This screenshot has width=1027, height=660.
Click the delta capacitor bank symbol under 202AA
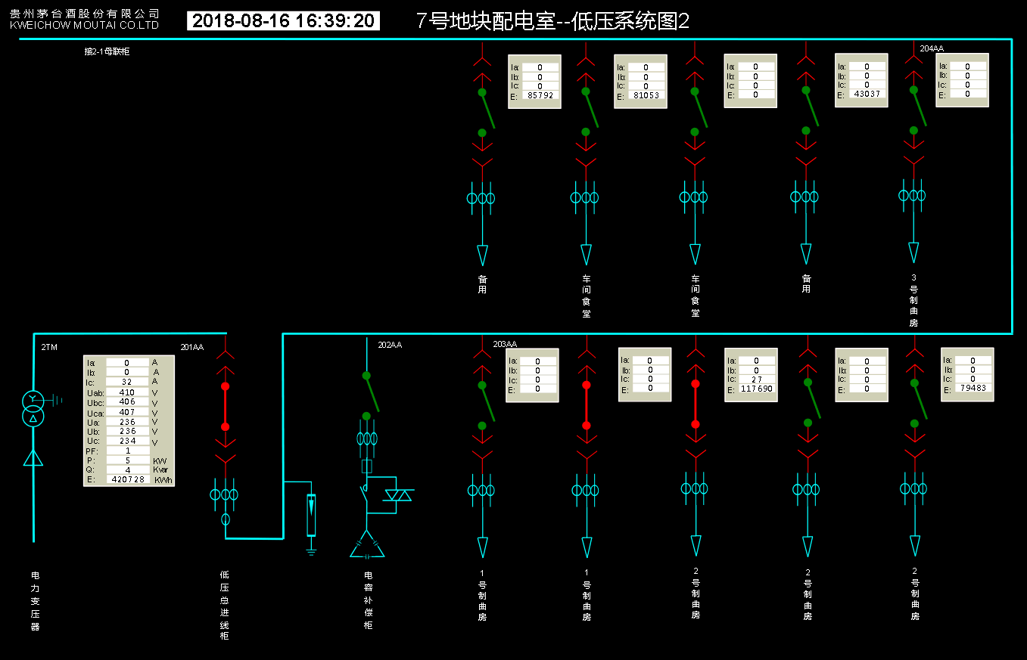[367, 544]
